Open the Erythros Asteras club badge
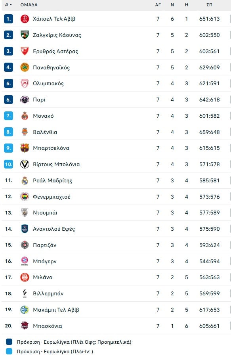The image size is (231, 356). coord(25,51)
